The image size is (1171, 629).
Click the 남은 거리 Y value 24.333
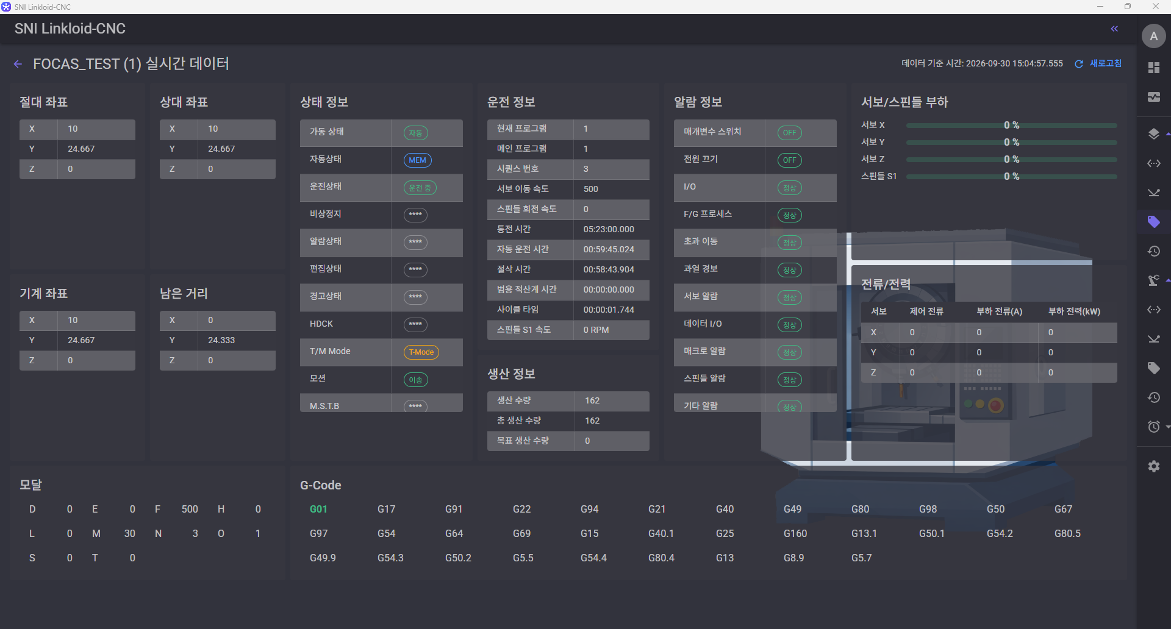221,340
